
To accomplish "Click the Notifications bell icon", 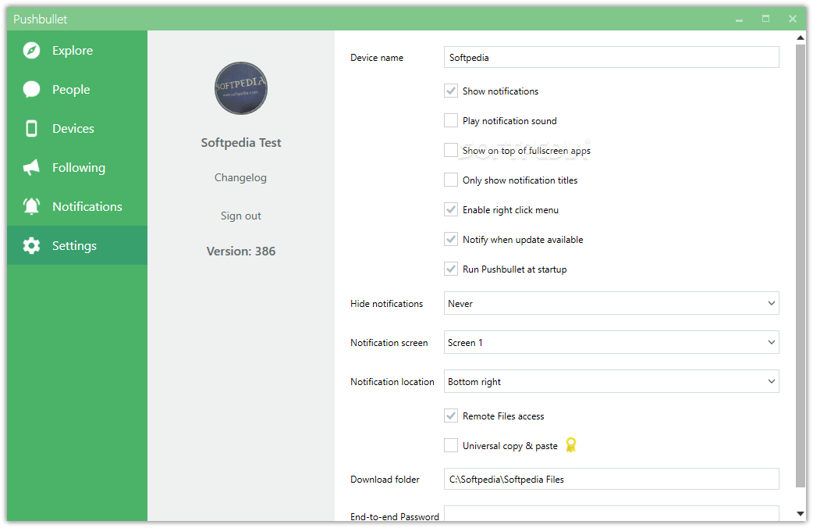I will [32, 206].
